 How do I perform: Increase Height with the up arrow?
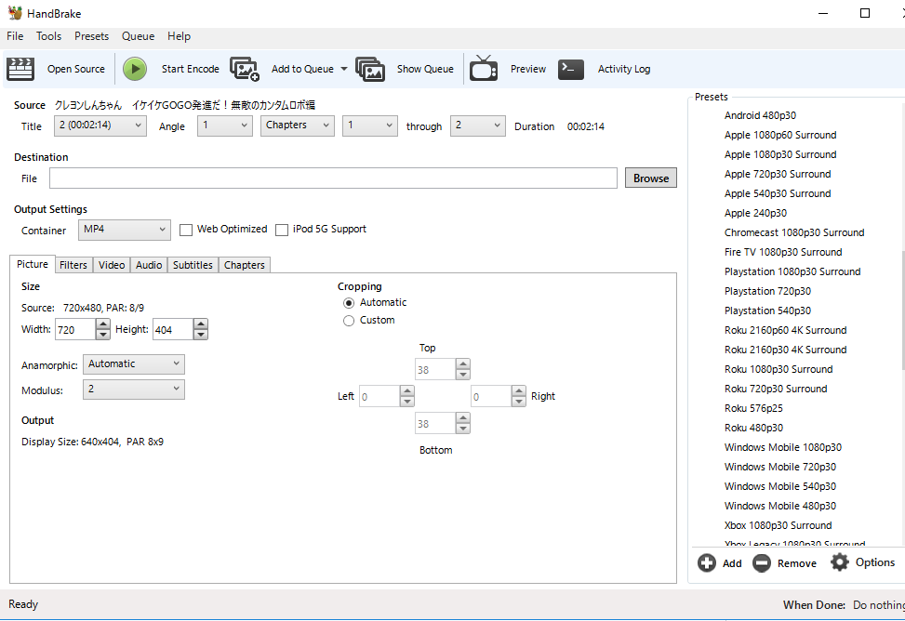pyautogui.click(x=200, y=324)
